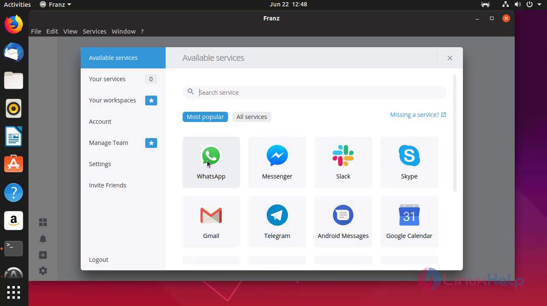This screenshot has width=547, height=306.
Task: Close the Available services dialog
Action: (450, 58)
